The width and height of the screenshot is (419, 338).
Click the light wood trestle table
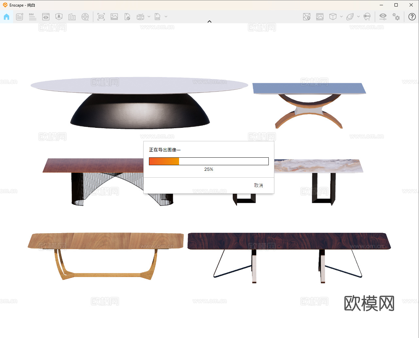tap(106, 256)
